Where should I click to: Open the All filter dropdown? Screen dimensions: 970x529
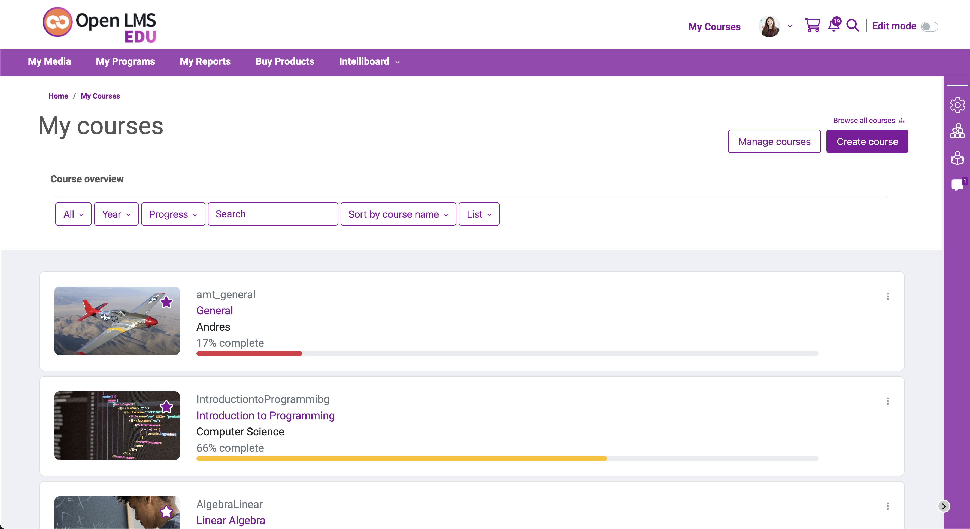point(73,214)
